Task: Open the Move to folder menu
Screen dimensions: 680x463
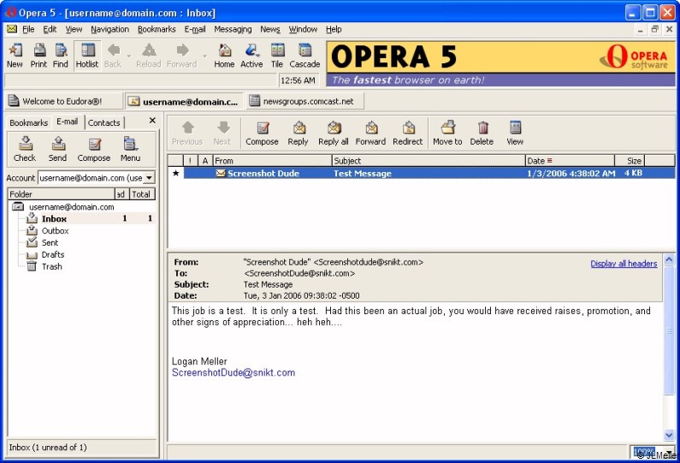Action: (446, 133)
